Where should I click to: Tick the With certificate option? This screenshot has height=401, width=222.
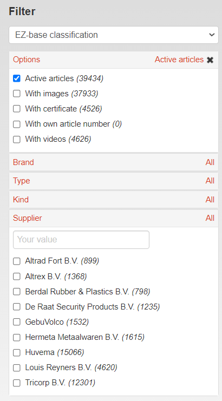(17, 109)
